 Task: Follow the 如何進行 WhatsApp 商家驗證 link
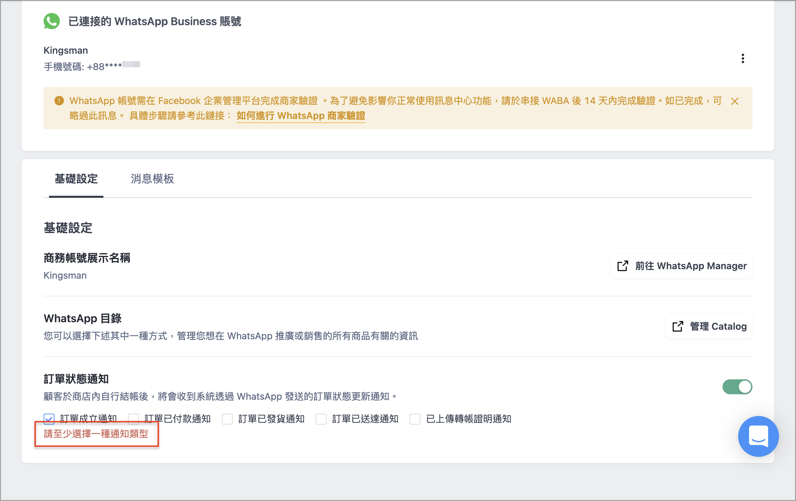(301, 116)
